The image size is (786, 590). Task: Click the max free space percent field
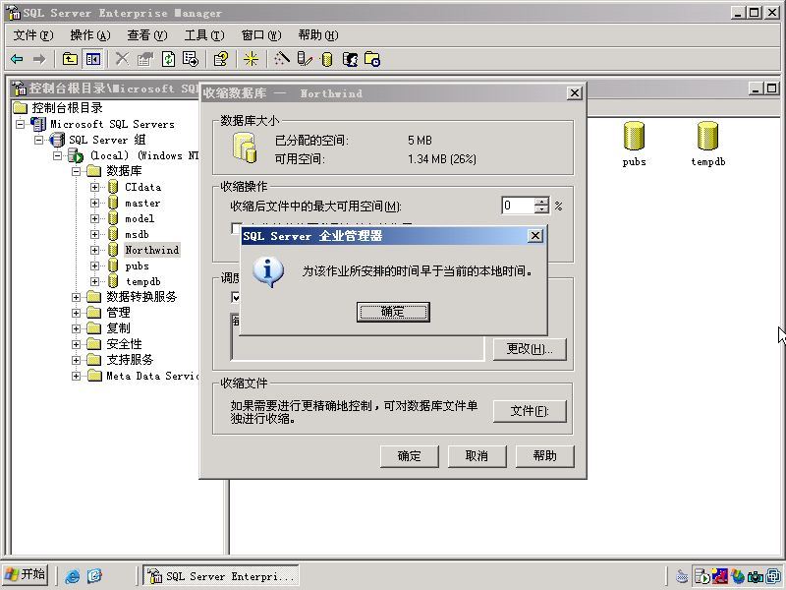click(518, 206)
